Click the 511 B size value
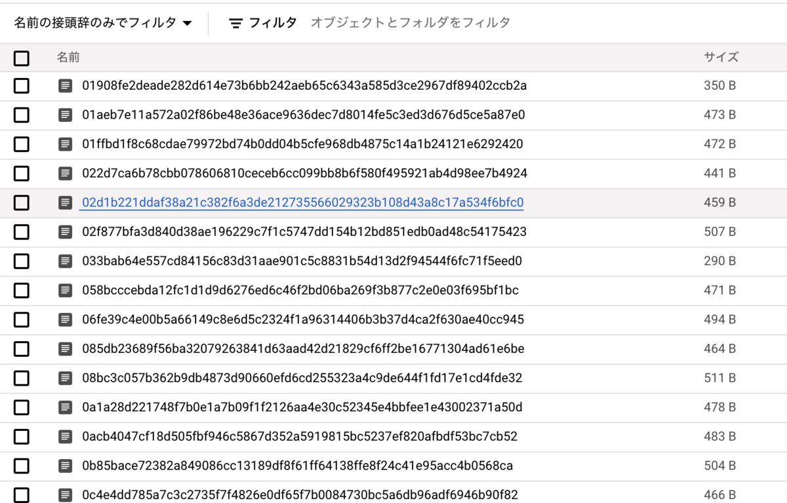This screenshot has height=503, width=787. point(719,378)
